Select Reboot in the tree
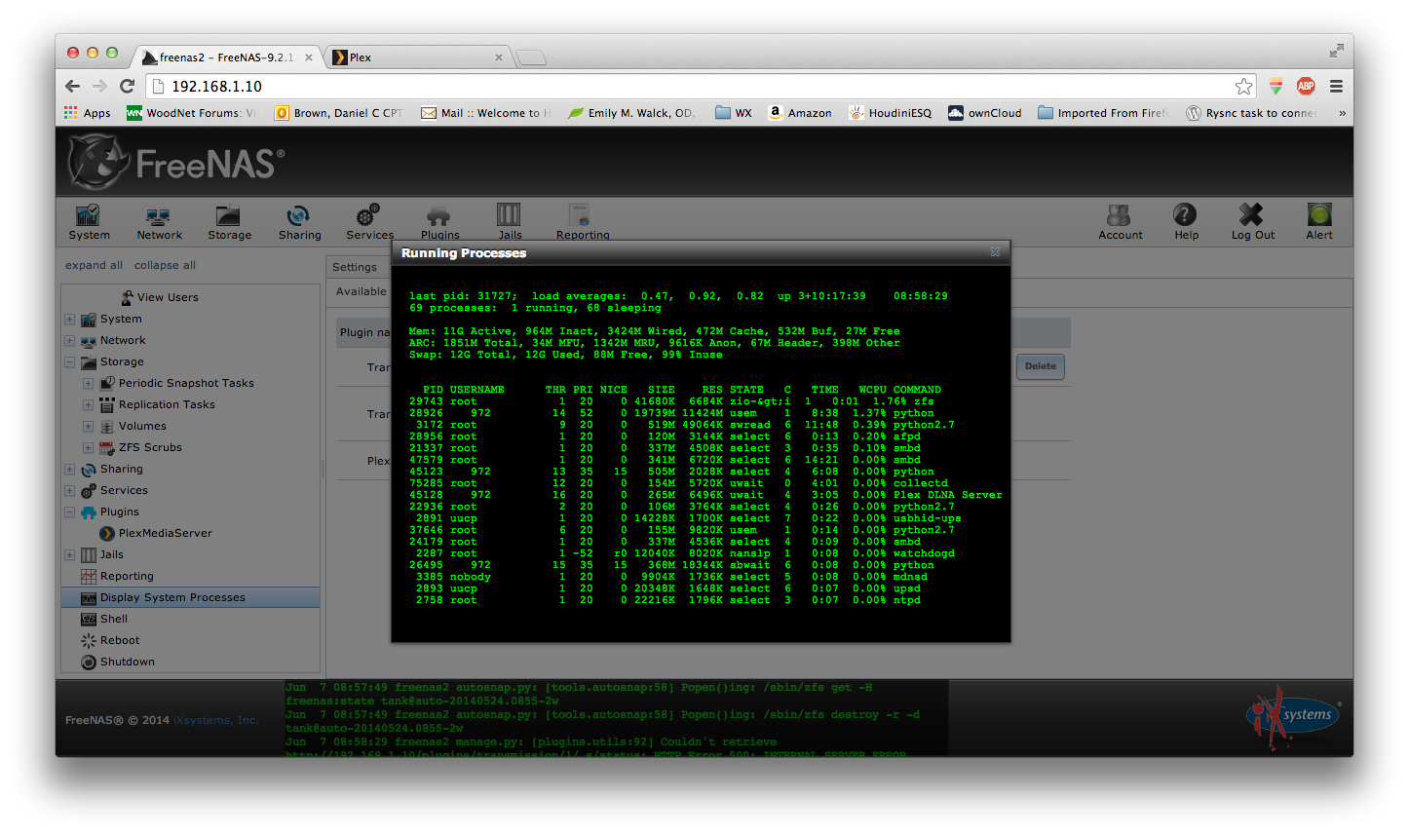 click(110, 641)
